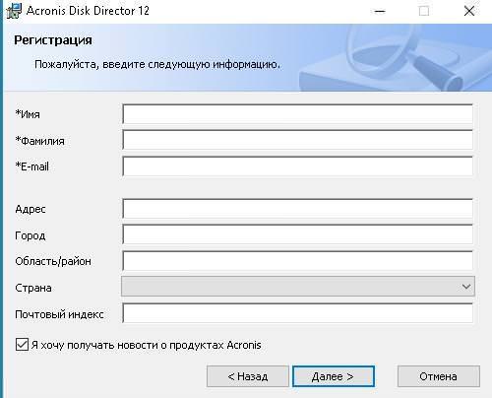Click the greyed-out maximize window button
The image size is (492, 398).
click(x=424, y=11)
